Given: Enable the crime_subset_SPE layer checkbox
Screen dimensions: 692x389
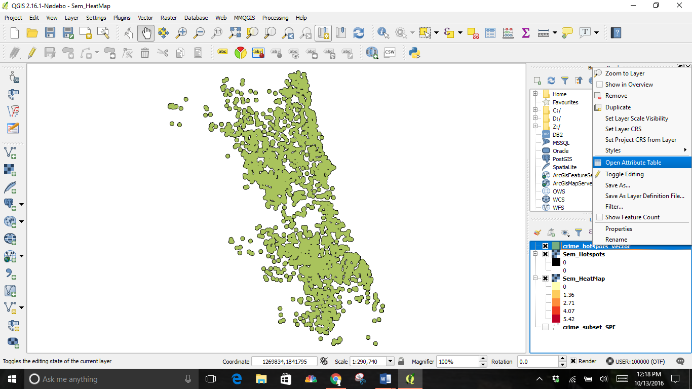Looking at the screenshot, I should [545, 327].
